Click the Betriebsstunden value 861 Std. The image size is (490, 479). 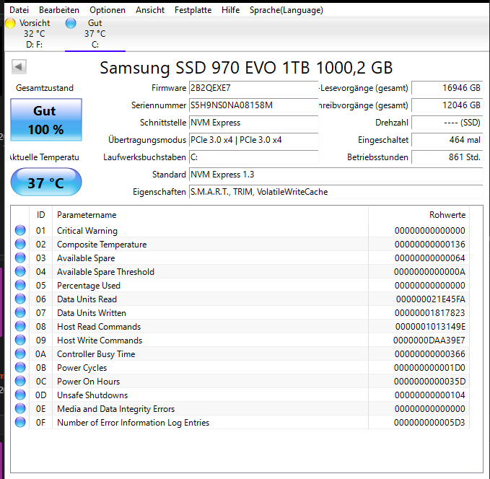(447, 157)
